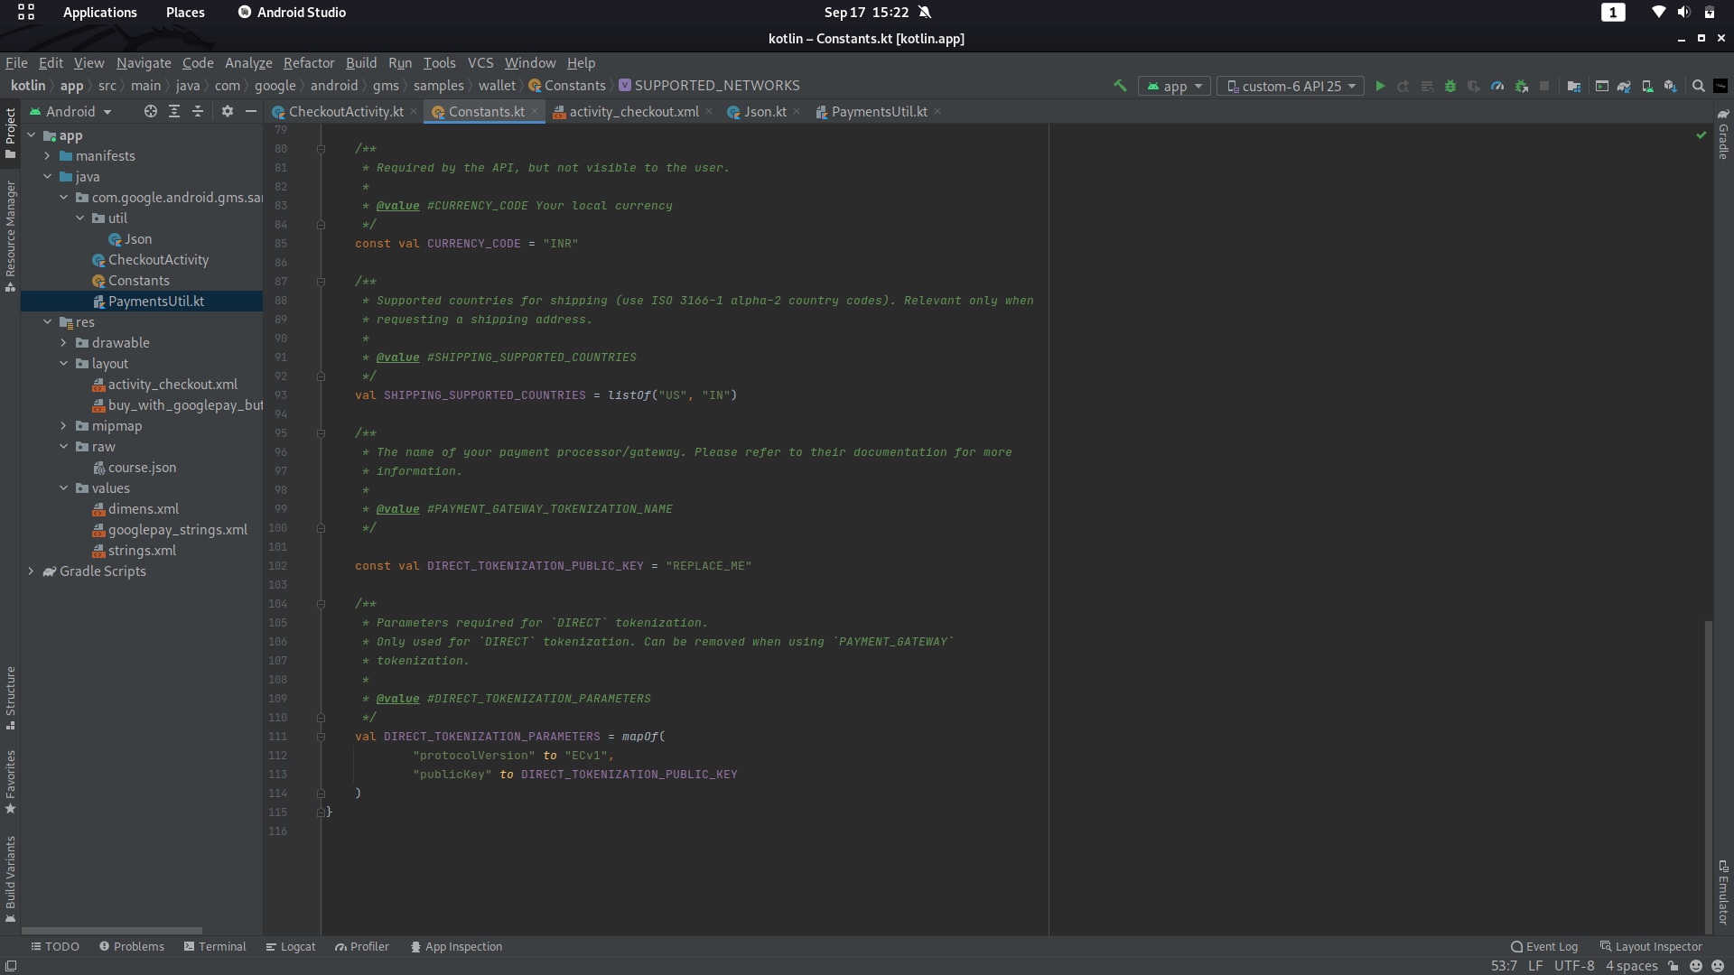Toggle the Gradle side panel
This screenshot has height=975, width=1734.
[1723, 135]
